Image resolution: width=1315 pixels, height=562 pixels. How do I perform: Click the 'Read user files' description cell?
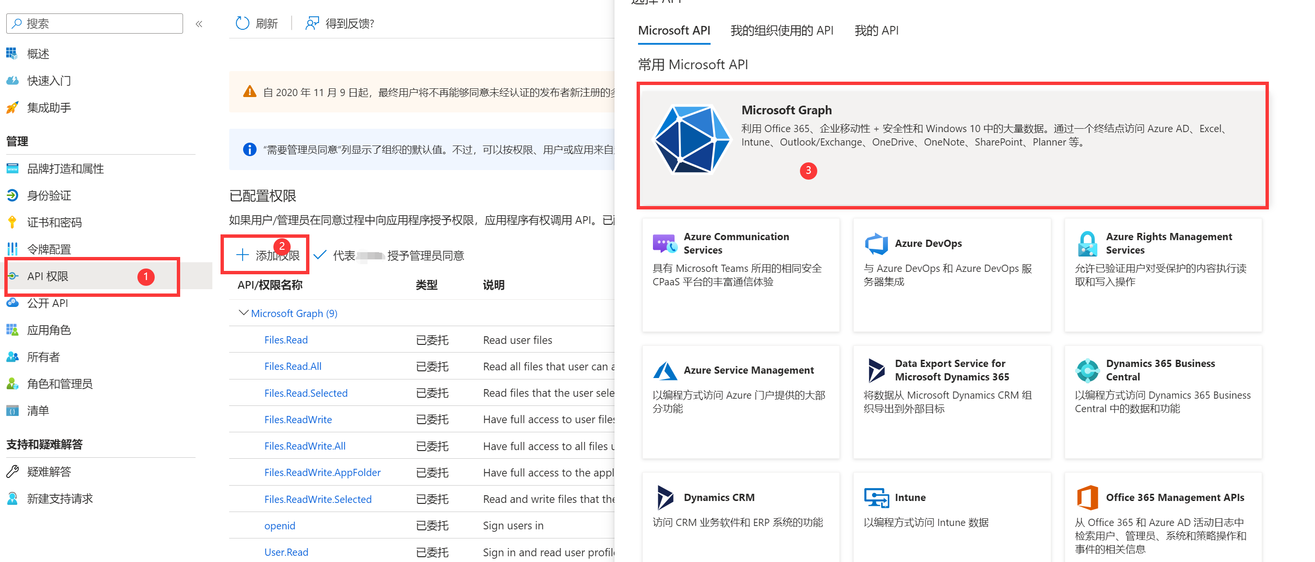(x=517, y=340)
